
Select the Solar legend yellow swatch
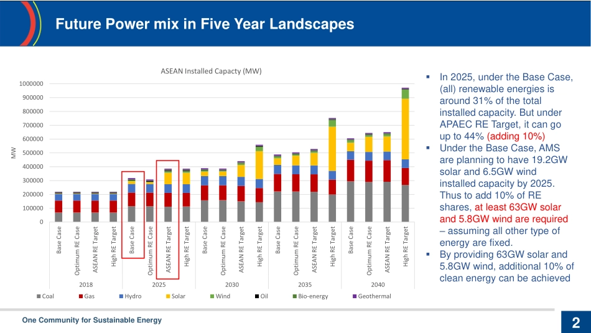(x=167, y=296)
